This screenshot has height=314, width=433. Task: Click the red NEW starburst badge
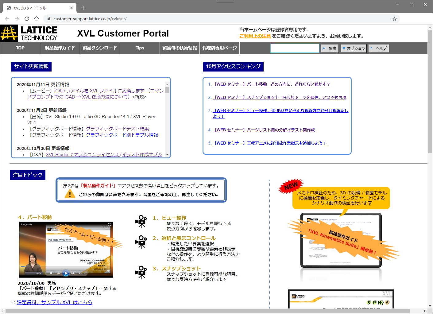291,186
